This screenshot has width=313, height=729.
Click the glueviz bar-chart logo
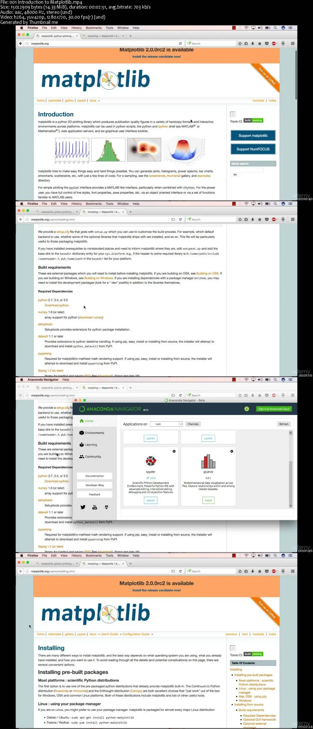tap(208, 461)
